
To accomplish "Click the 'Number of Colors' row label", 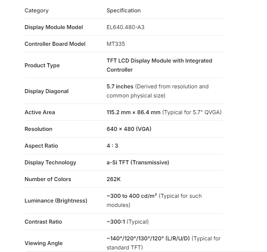I will click(x=48, y=179).
